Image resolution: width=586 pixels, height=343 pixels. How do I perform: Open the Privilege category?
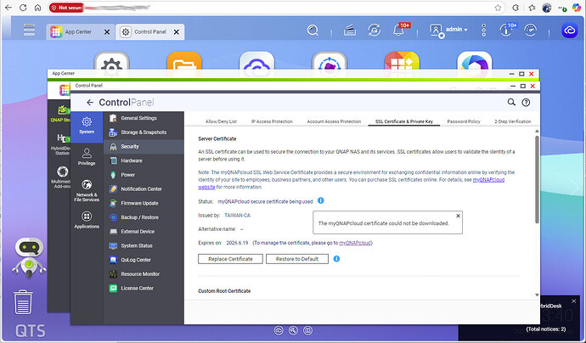click(x=87, y=155)
